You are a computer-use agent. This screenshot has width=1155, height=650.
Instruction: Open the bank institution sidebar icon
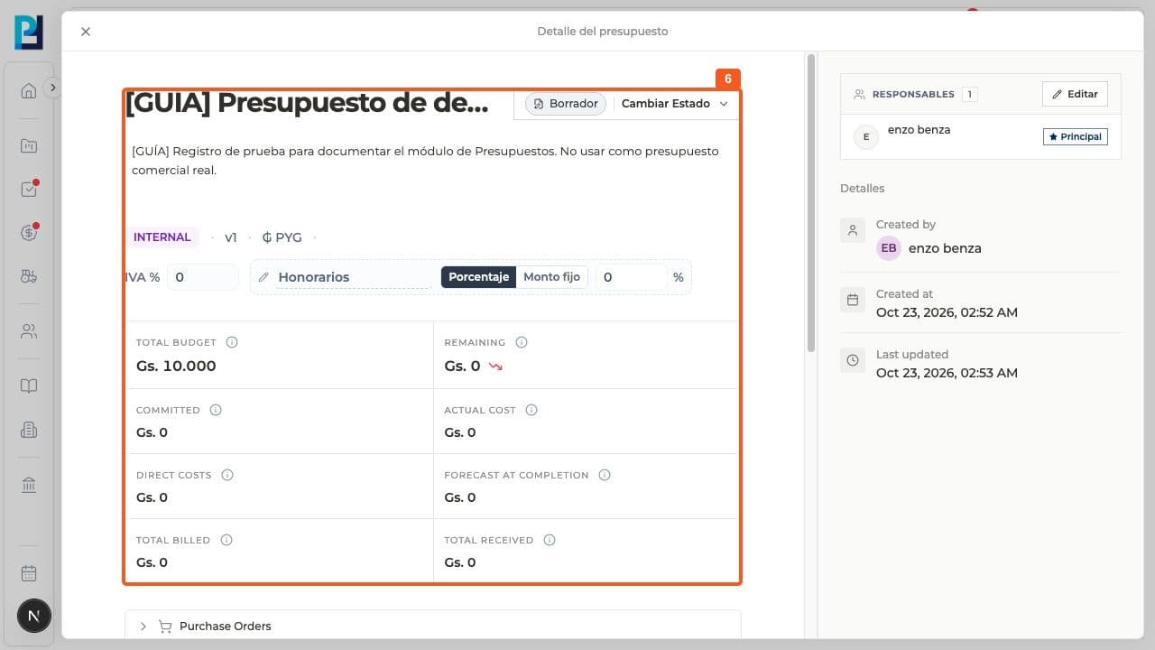click(x=29, y=486)
